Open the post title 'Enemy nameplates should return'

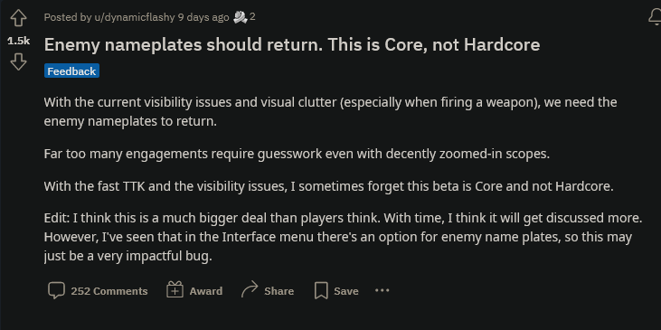(x=292, y=44)
